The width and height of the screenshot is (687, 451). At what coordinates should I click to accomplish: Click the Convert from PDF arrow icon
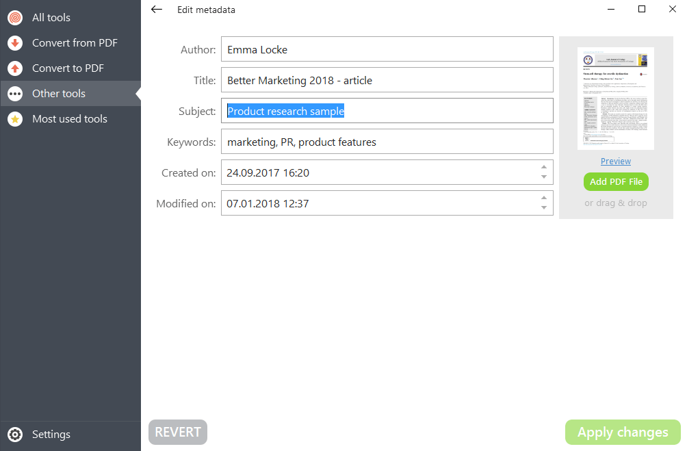click(x=15, y=43)
